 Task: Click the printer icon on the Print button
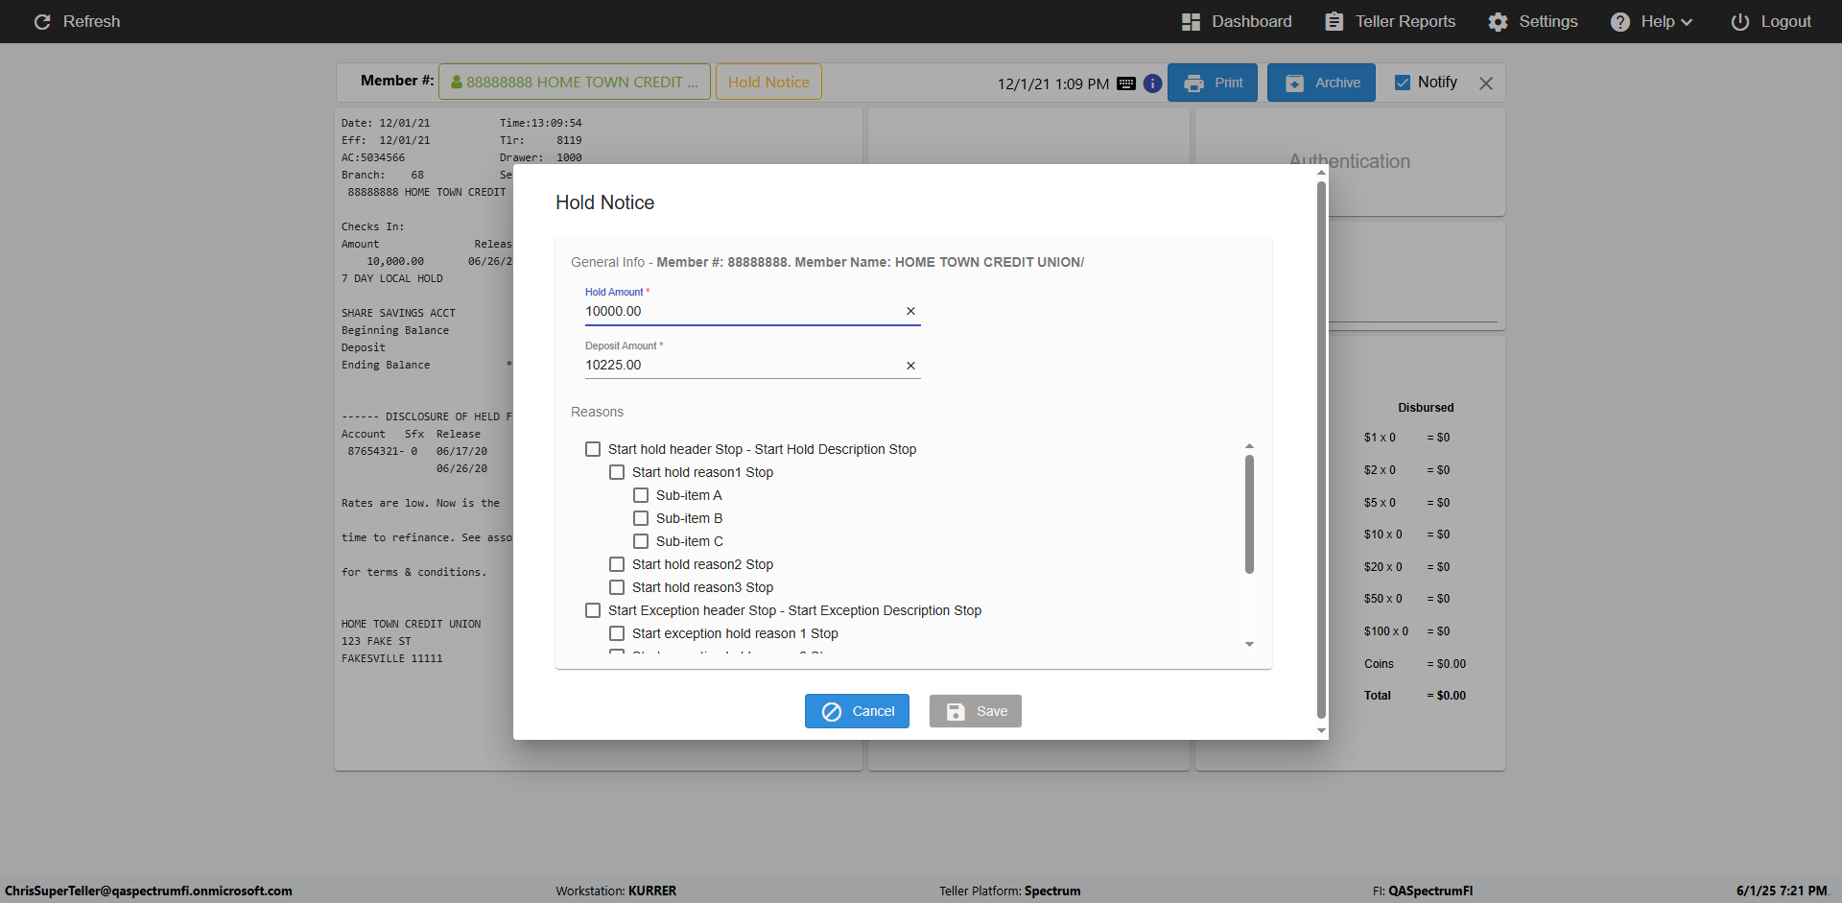click(x=1193, y=83)
